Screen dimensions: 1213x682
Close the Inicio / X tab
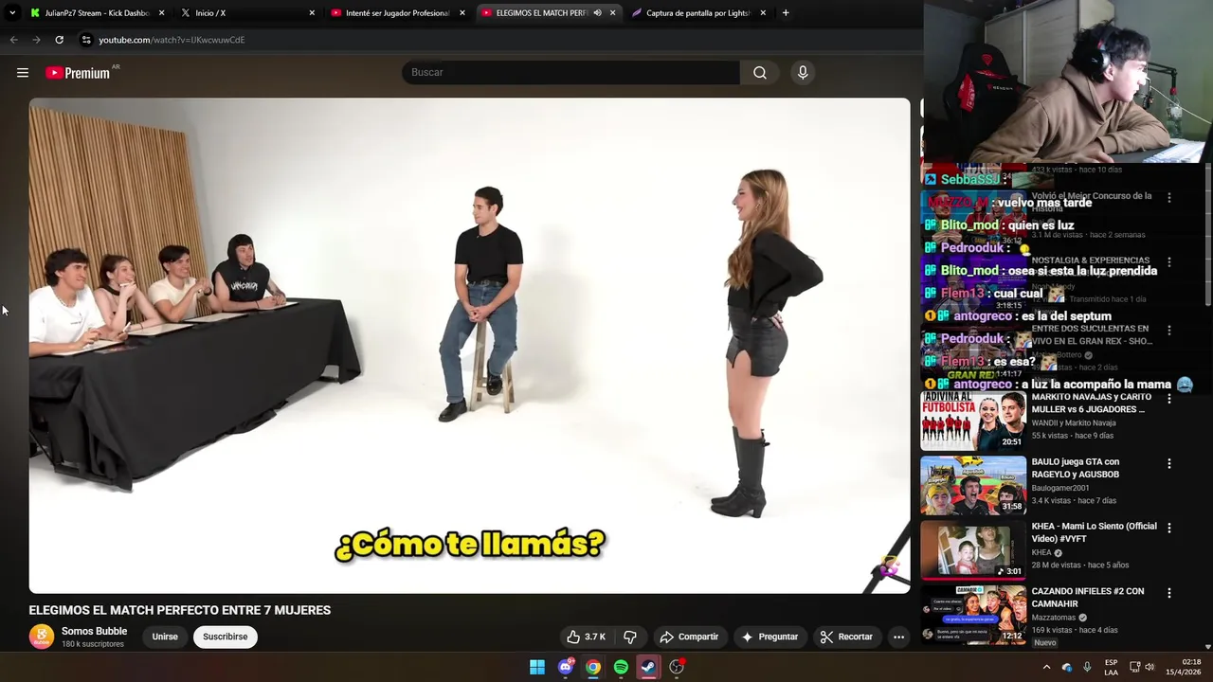coord(312,13)
